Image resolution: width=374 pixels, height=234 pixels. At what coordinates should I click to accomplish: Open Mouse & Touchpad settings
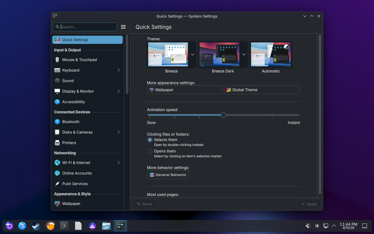coord(87,60)
